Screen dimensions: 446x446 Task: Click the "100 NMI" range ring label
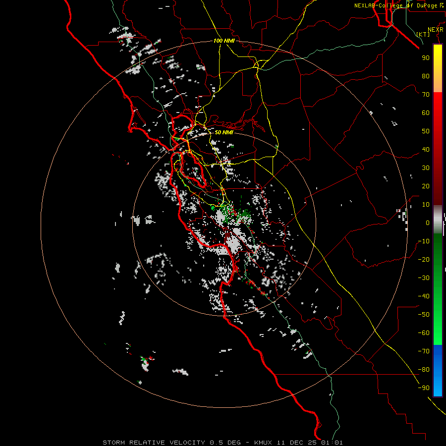[x=224, y=41]
